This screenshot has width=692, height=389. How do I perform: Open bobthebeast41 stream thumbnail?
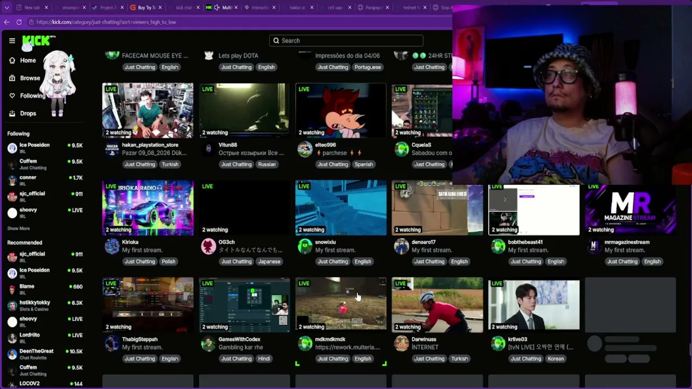(534, 210)
